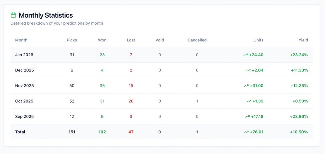325x154 pixels.
Task: Click units value +31.00
Action: 256,86
